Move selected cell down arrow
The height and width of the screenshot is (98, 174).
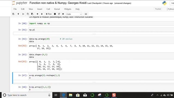pos(42,14)
